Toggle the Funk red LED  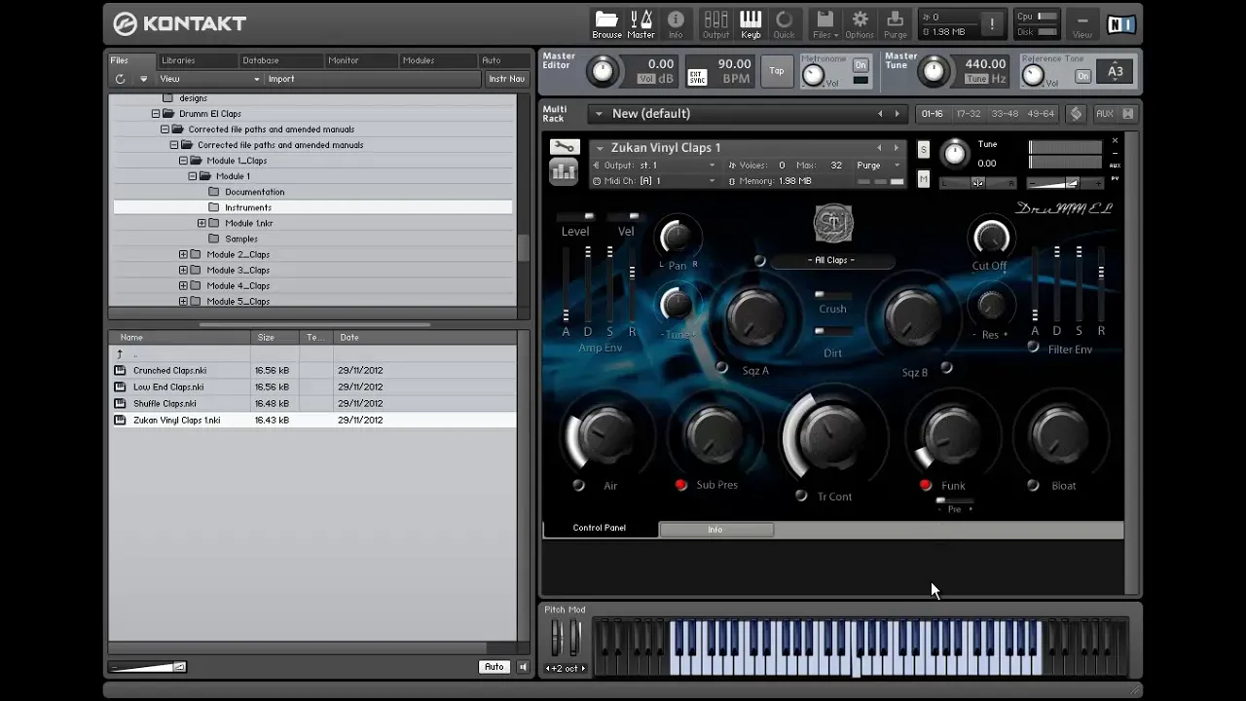tap(925, 485)
